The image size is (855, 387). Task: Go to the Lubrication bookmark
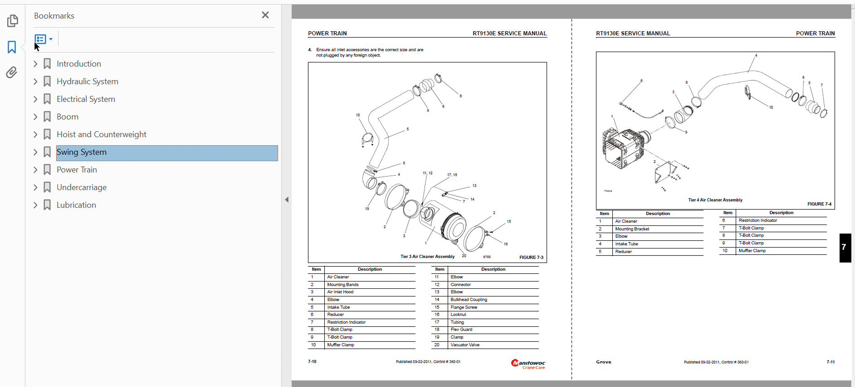click(76, 205)
